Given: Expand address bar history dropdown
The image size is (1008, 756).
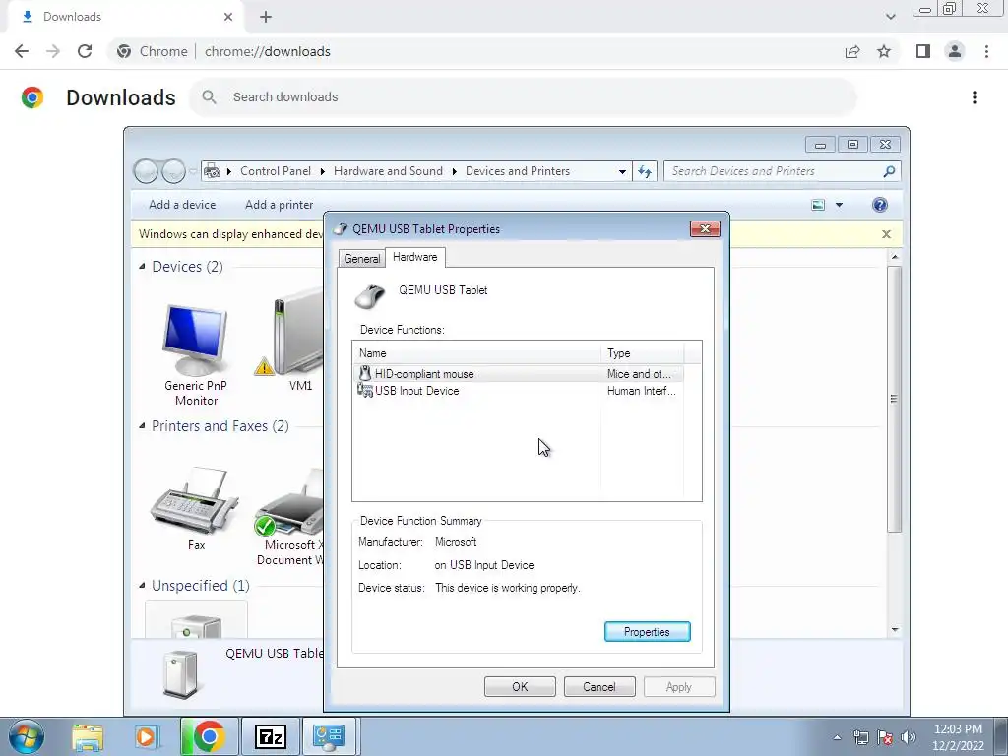Looking at the screenshot, I should (622, 171).
